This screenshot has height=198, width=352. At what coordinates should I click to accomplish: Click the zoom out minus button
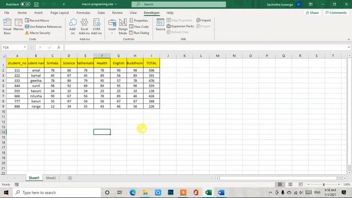[308, 184]
